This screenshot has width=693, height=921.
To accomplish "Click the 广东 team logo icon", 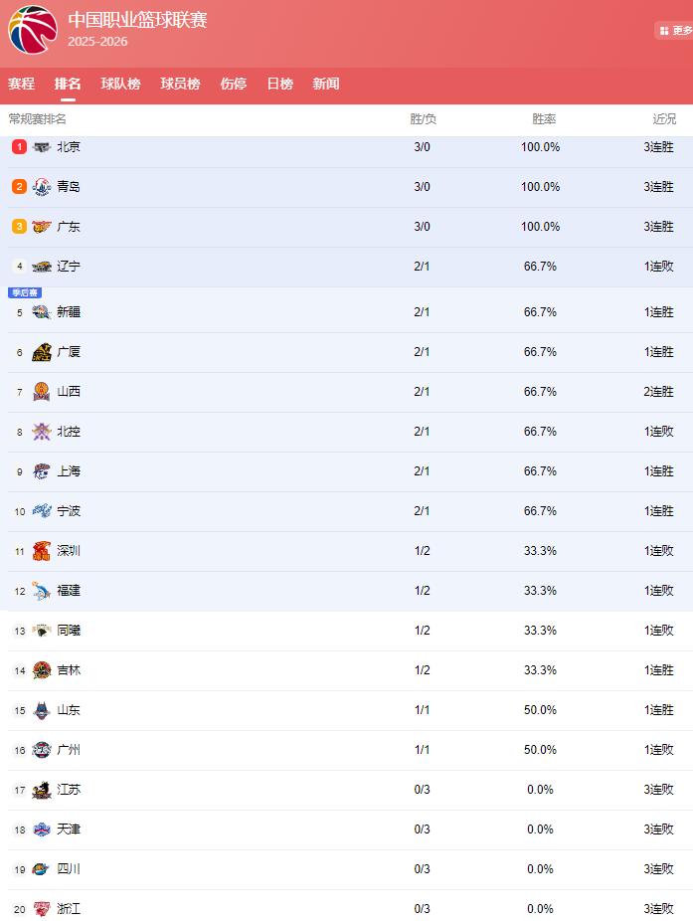I will [x=41, y=227].
